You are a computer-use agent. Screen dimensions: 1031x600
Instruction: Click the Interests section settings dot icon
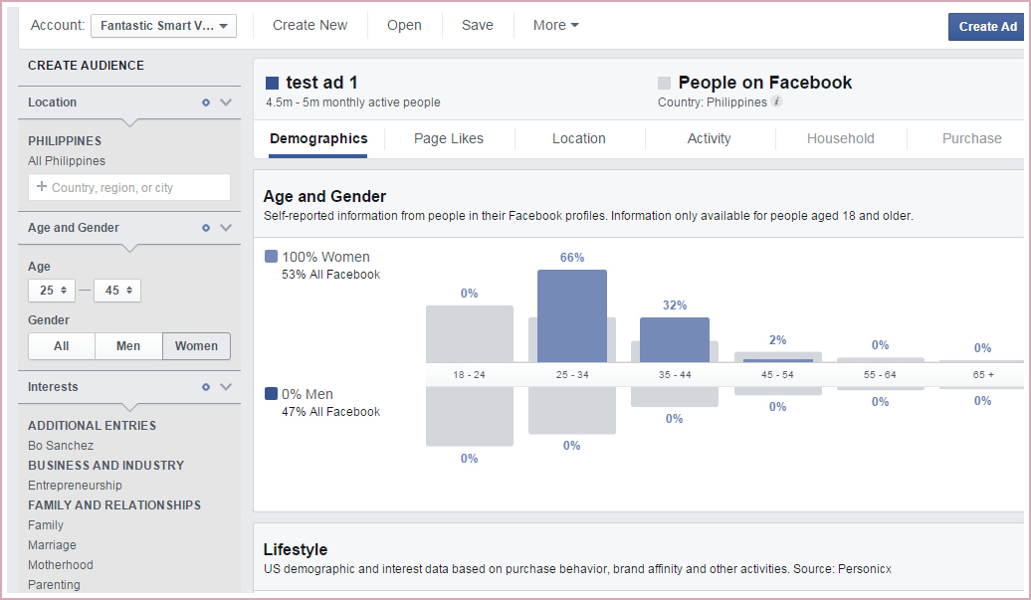coord(206,387)
